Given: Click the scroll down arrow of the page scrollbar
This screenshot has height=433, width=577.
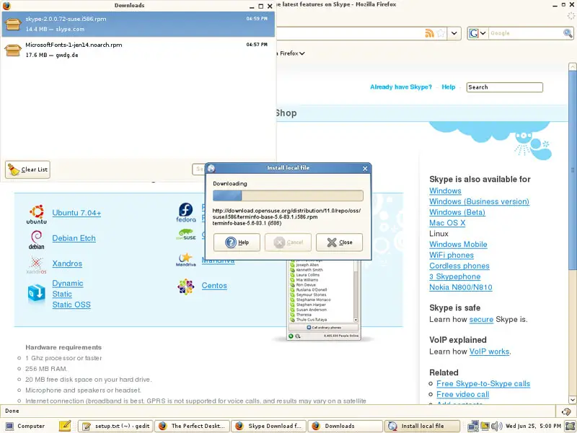Looking at the screenshot, I should 572,400.
